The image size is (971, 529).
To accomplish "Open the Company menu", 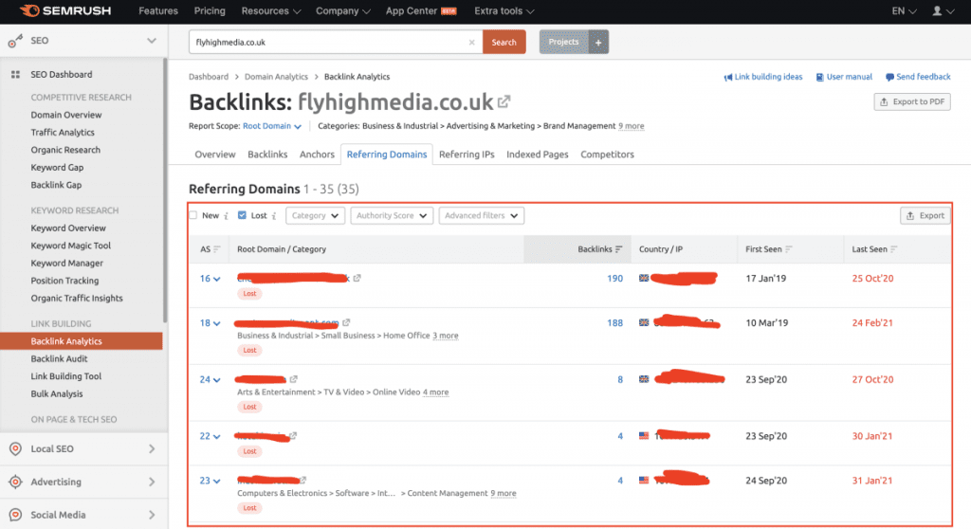I will click(x=343, y=11).
